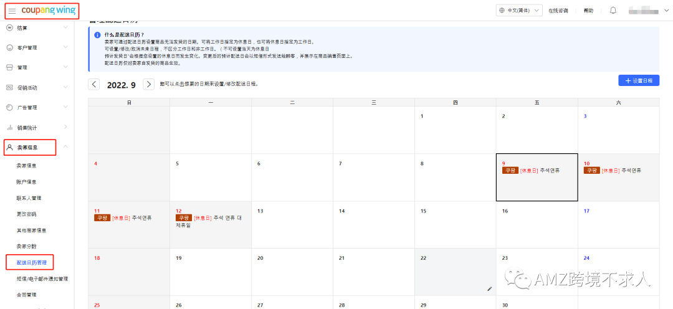This screenshot has height=309, width=673.
Task: Expand the 客户管理 section chevron
Action: tap(65, 47)
